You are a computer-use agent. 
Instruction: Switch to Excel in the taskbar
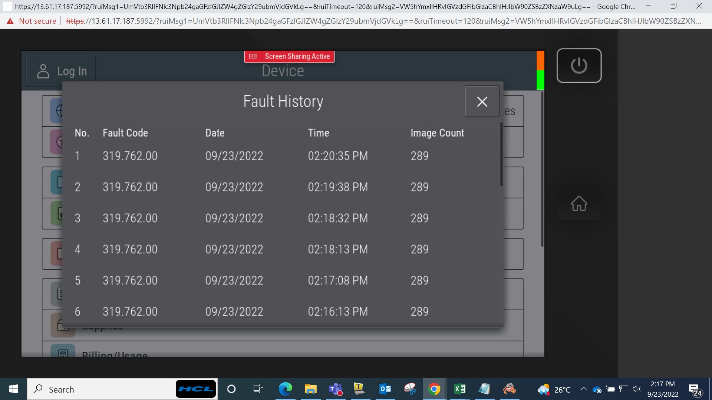tap(459, 389)
